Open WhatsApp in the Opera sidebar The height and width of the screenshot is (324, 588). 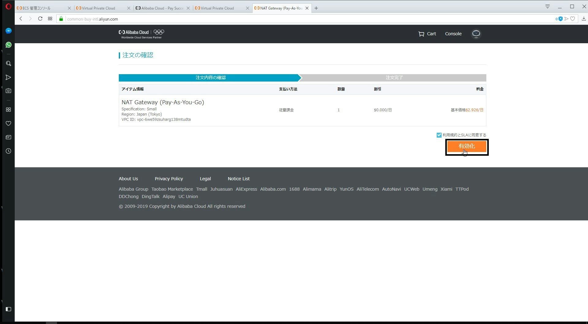(9, 45)
